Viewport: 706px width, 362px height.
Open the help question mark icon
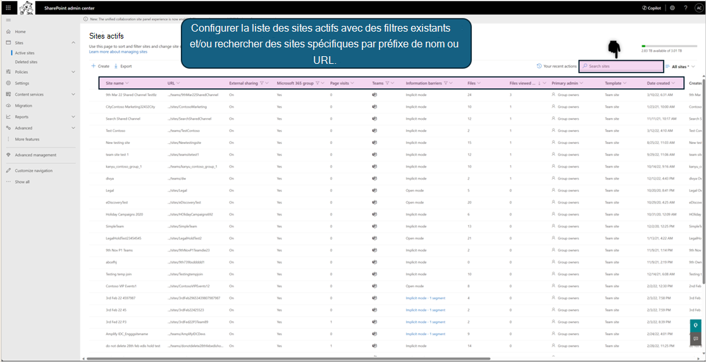(685, 8)
